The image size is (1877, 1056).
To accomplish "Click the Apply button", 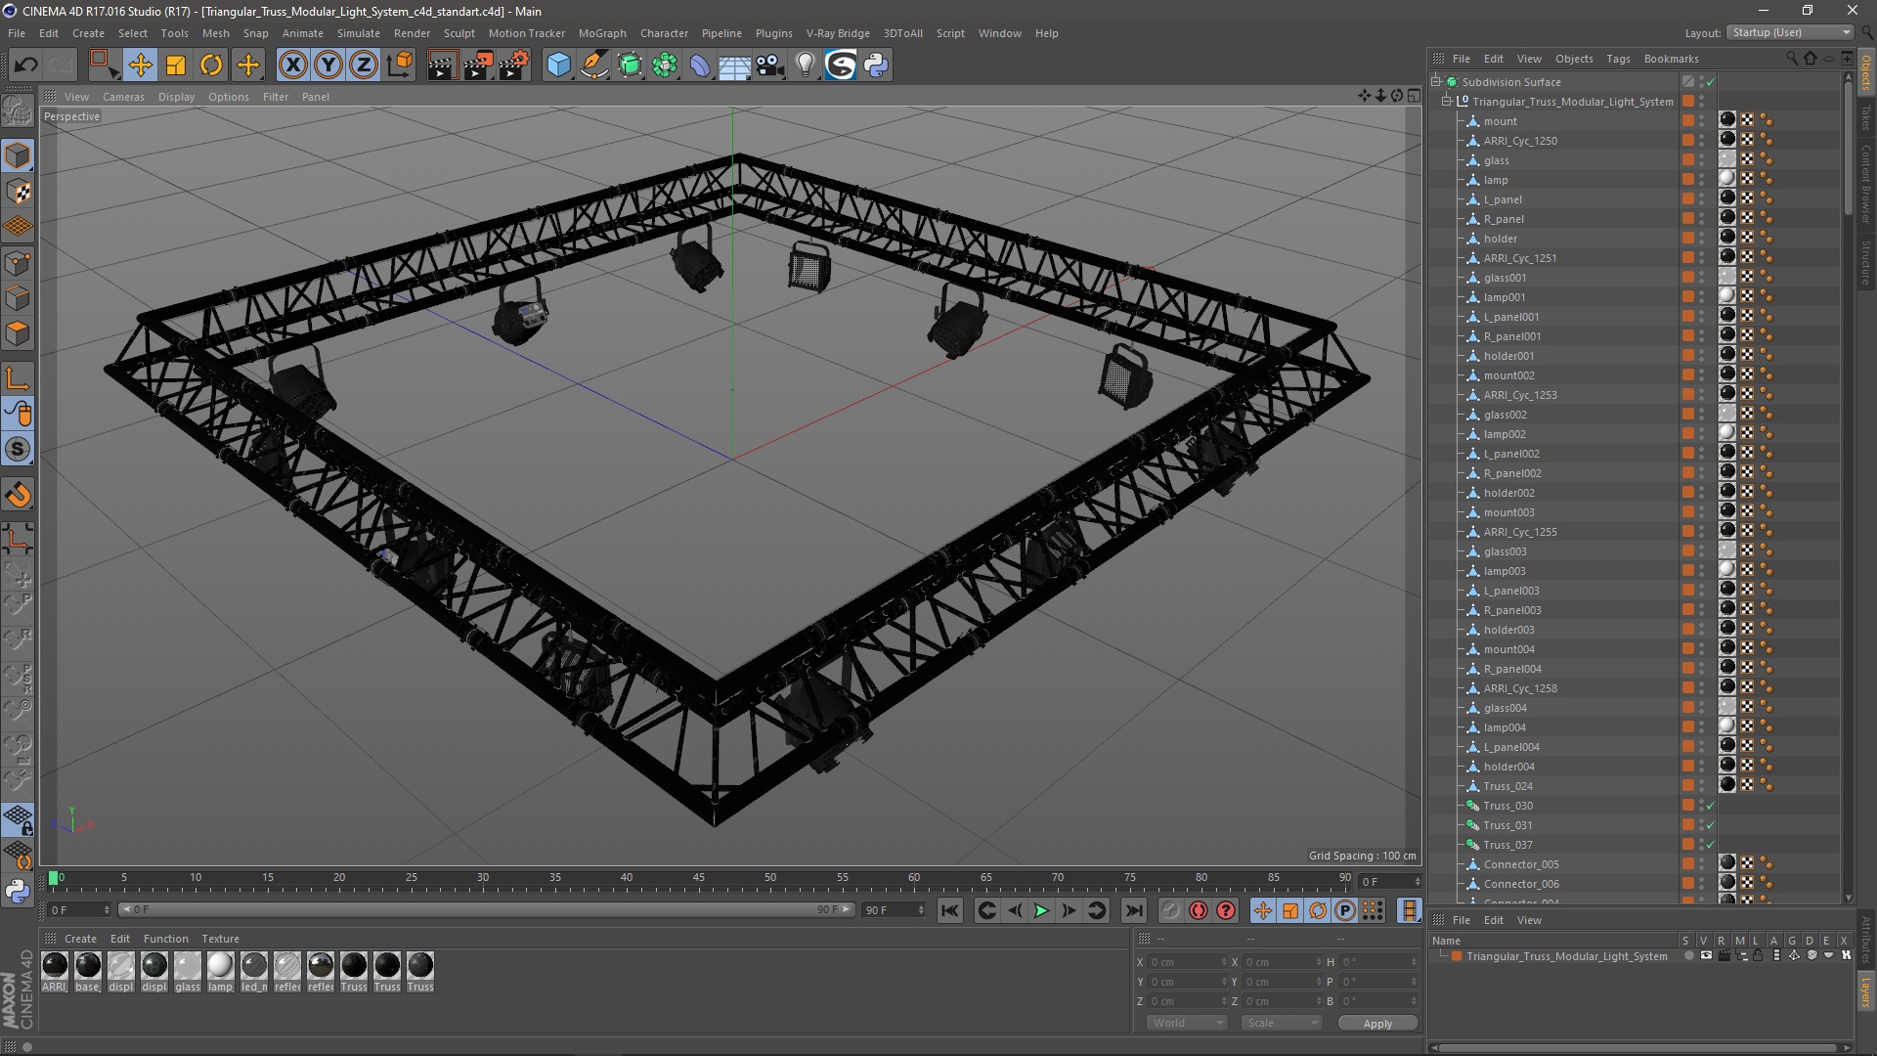I will 1377,1024.
